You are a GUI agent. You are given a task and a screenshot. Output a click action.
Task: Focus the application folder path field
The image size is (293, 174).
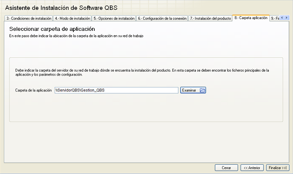point(116,90)
